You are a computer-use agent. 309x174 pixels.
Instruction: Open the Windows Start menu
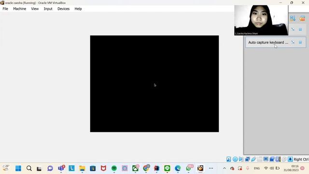click(18, 168)
